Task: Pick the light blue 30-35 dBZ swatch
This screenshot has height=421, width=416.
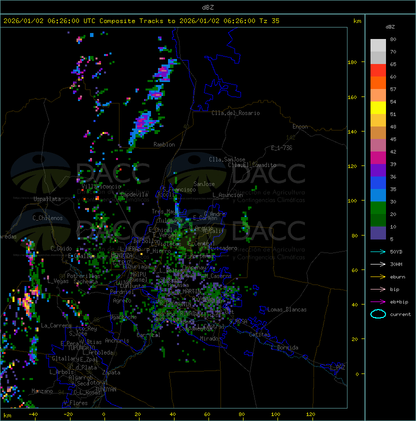Action: pos(378,195)
